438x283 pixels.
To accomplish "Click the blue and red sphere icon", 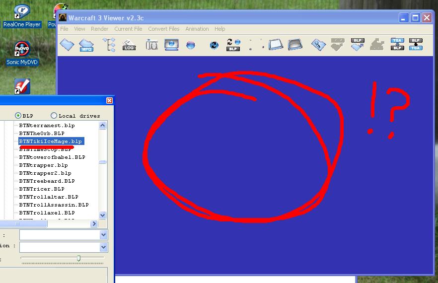I will pyautogui.click(x=191, y=45).
